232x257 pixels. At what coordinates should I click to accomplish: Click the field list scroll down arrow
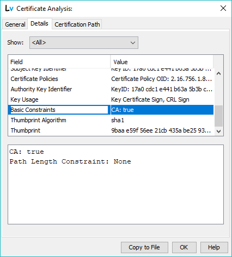[218, 131]
